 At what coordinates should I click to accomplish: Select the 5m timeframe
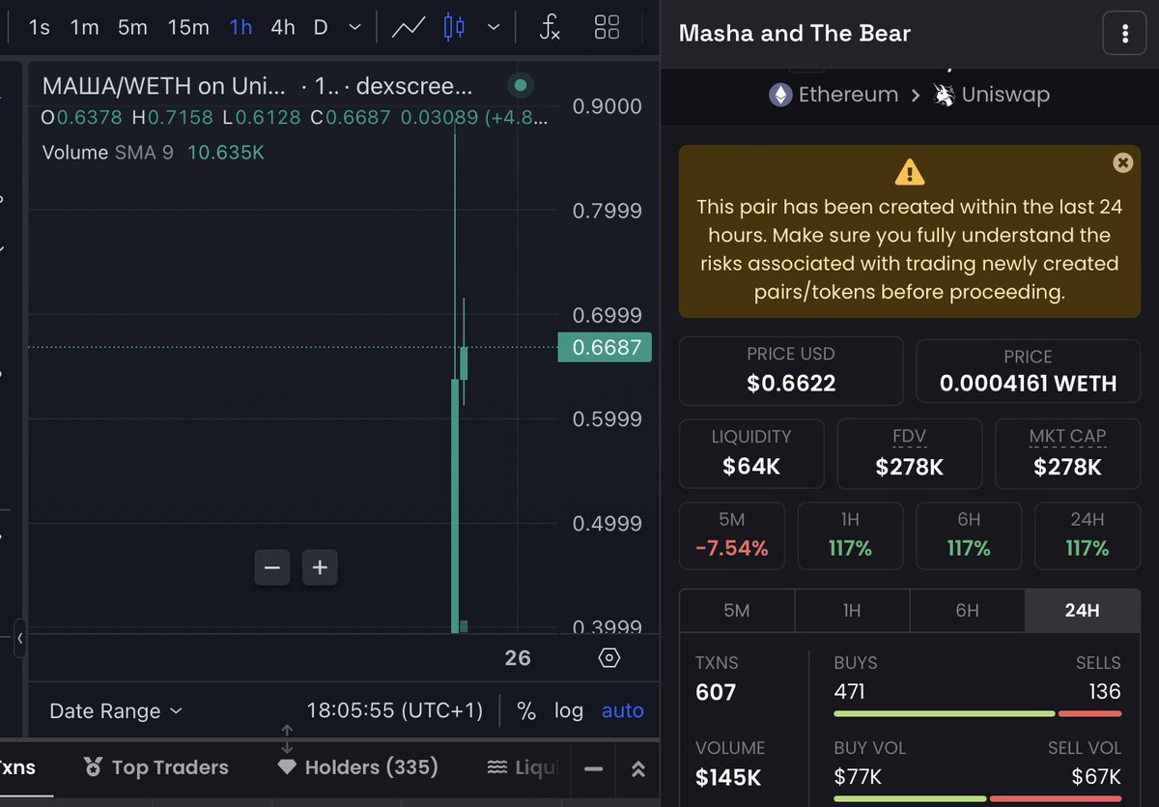pos(132,27)
